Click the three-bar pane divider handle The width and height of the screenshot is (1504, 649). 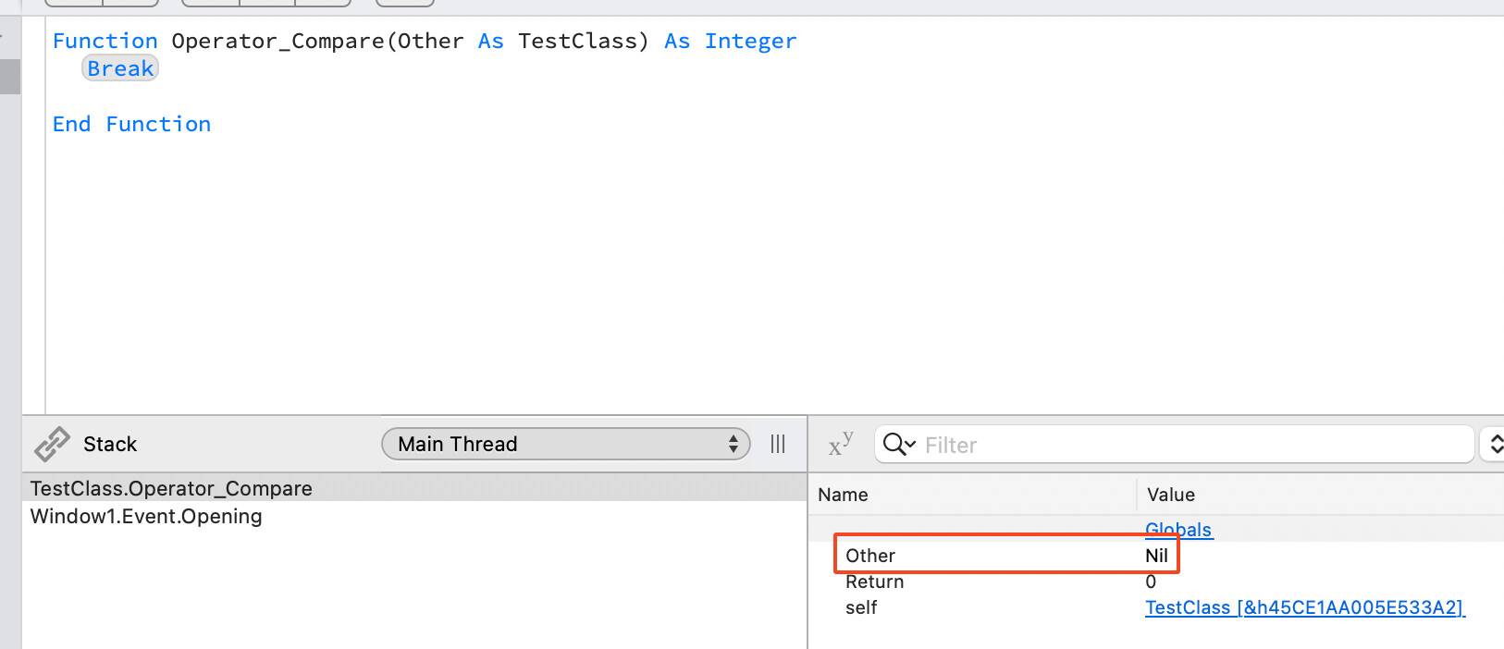778,444
